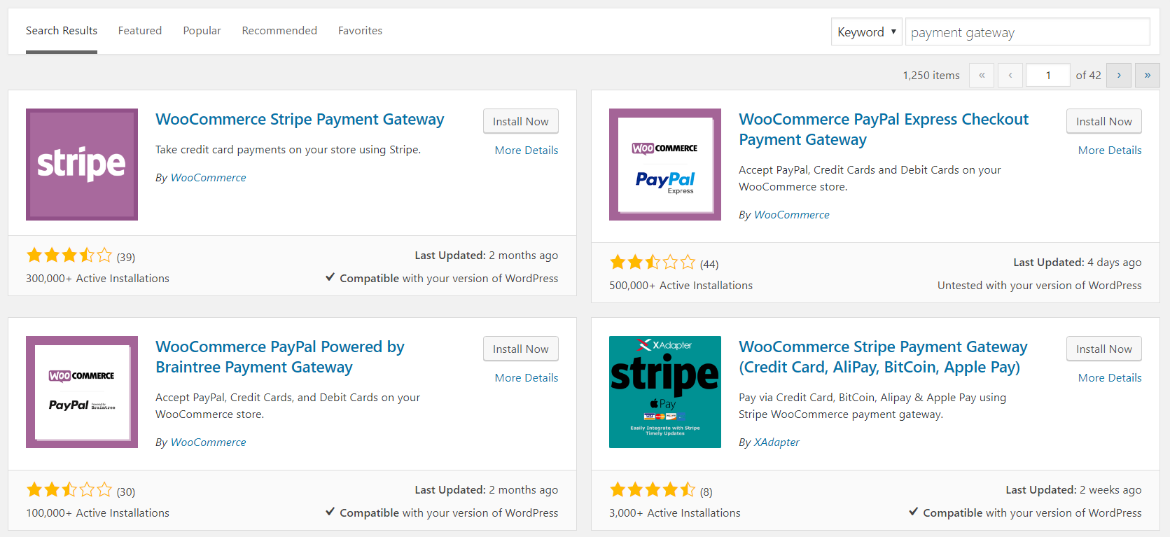Click the PayPal Powered by Braintree icon

(x=82, y=392)
